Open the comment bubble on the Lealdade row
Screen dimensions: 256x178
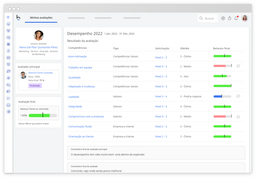click(x=238, y=96)
